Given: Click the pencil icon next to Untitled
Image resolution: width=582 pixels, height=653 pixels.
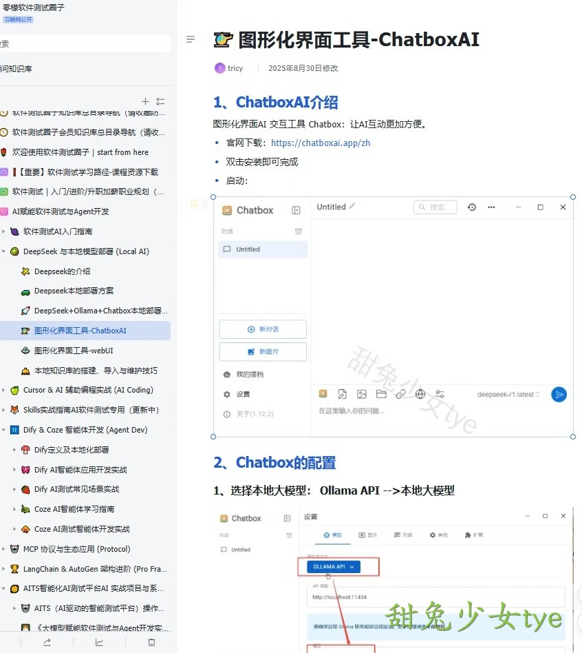Looking at the screenshot, I should tap(352, 206).
